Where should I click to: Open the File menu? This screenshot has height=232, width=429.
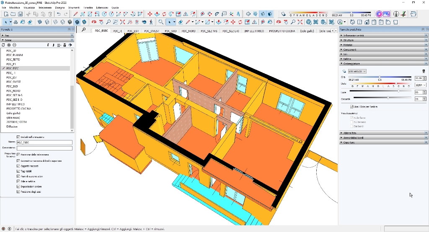[x=4, y=8]
